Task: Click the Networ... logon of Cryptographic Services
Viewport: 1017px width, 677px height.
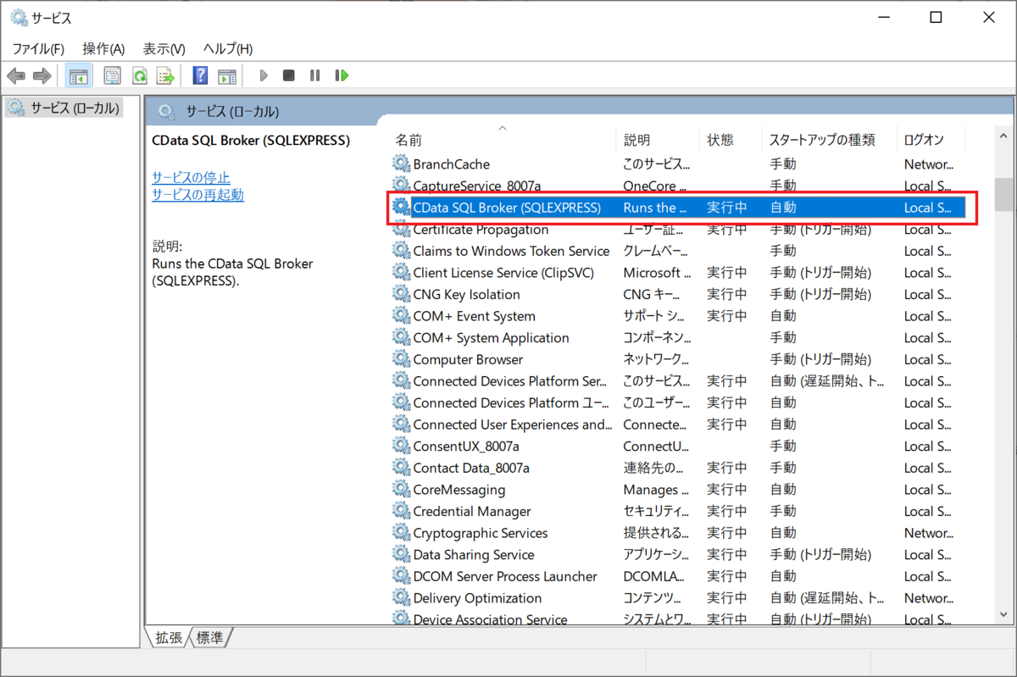Action: click(929, 533)
